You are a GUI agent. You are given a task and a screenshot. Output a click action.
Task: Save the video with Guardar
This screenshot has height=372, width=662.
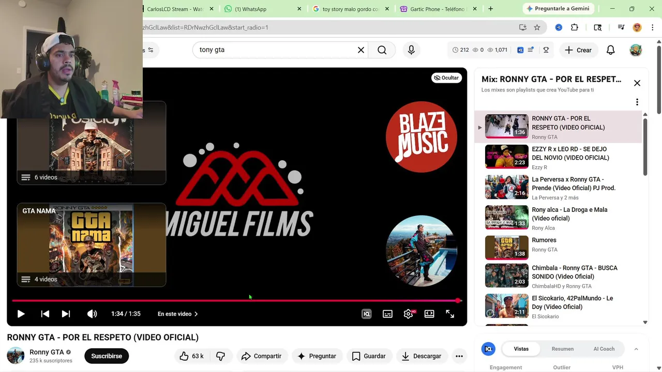(369, 356)
